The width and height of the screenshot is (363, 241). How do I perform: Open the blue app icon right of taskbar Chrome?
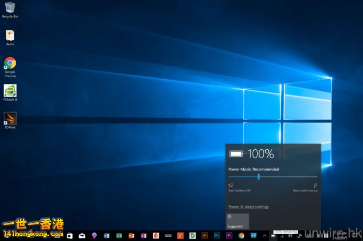[x=254, y=235]
